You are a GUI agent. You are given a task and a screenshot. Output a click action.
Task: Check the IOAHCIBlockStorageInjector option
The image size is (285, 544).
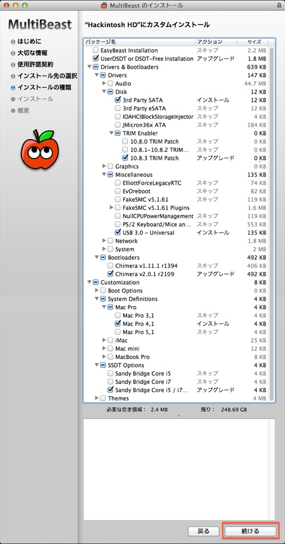[x=118, y=116]
